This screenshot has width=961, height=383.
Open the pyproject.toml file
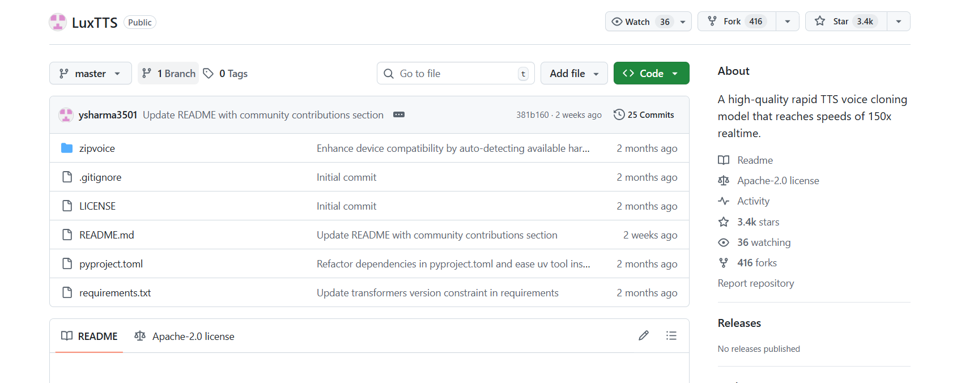111,264
